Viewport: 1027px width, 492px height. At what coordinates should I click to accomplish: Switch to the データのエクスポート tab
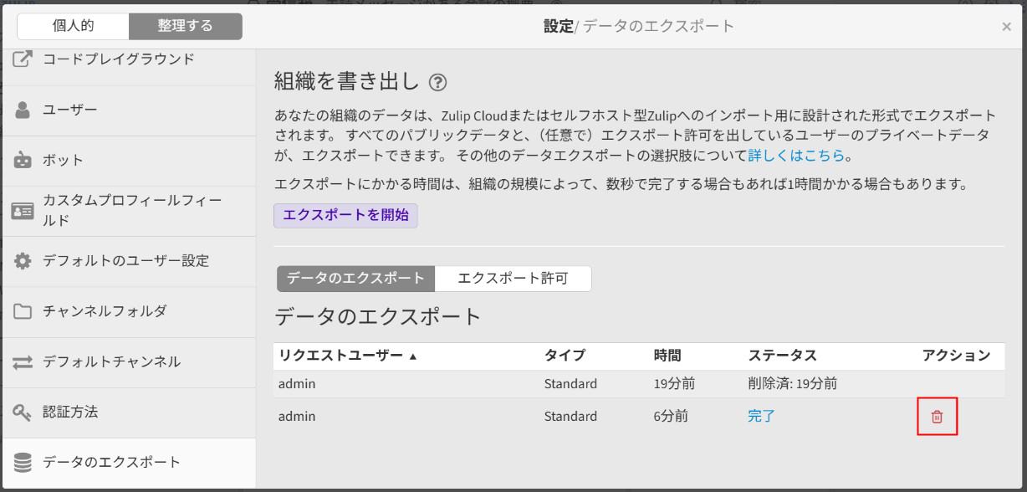(356, 279)
